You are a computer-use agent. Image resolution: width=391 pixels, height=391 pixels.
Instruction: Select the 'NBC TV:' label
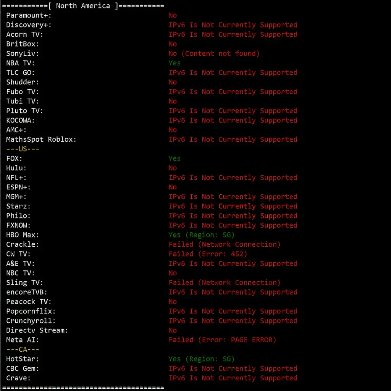click(x=21, y=273)
